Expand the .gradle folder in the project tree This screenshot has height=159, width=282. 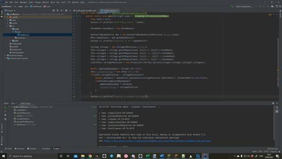coord(8,17)
